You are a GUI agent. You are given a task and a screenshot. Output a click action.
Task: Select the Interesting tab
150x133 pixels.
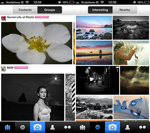[100, 10]
